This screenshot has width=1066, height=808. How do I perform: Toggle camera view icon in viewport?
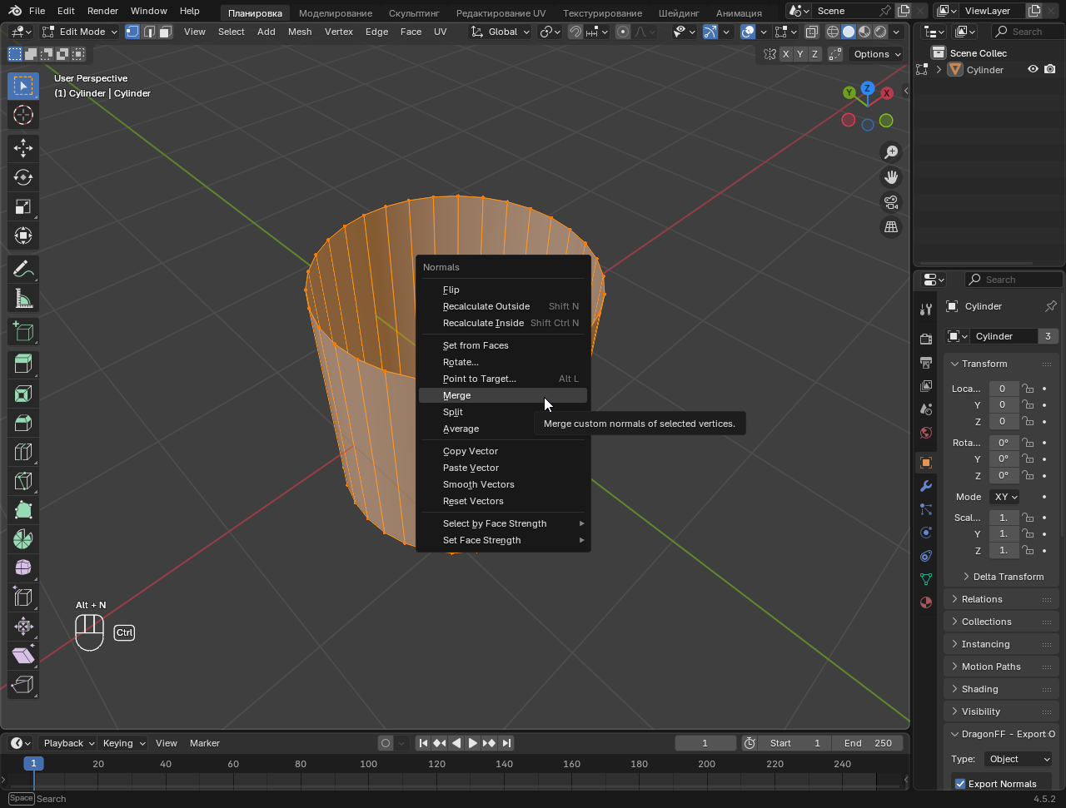click(891, 202)
